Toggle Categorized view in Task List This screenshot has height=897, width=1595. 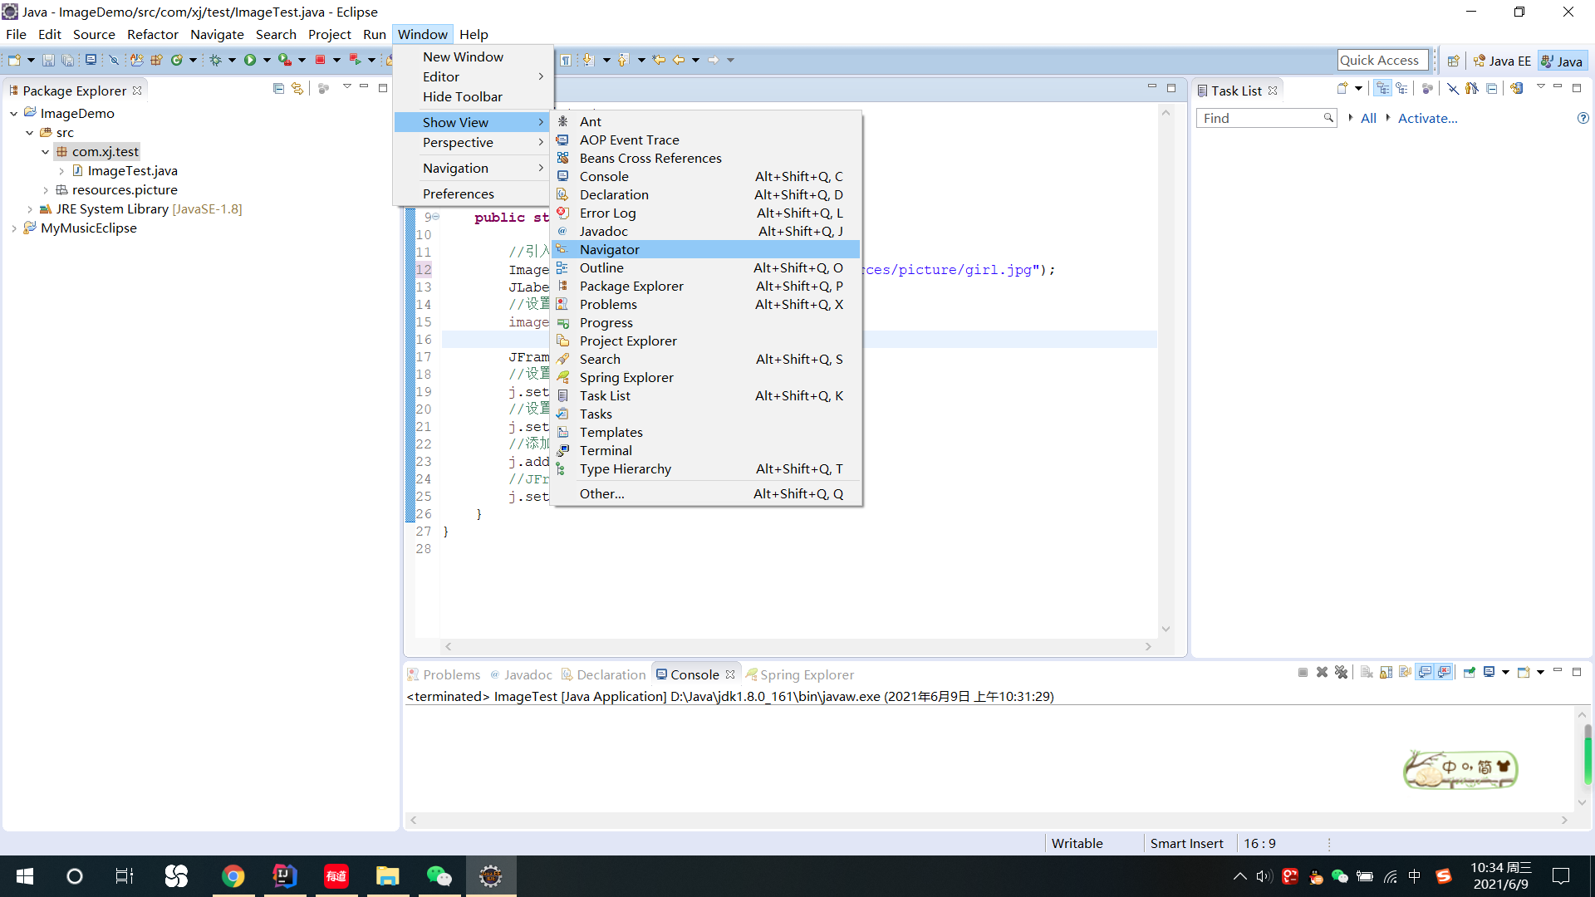1382,89
